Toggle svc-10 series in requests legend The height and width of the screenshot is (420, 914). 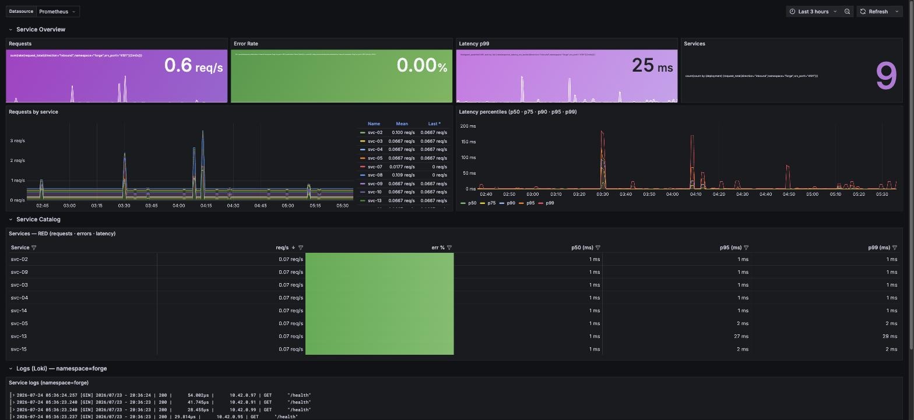coord(375,192)
